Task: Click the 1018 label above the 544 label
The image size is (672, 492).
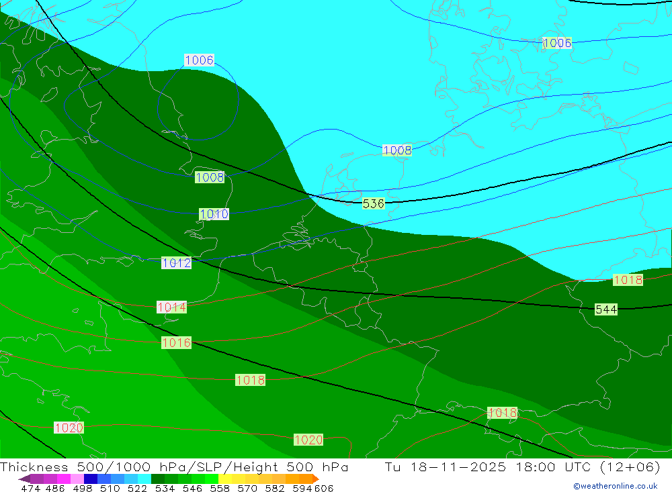Action: [x=628, y=280]
